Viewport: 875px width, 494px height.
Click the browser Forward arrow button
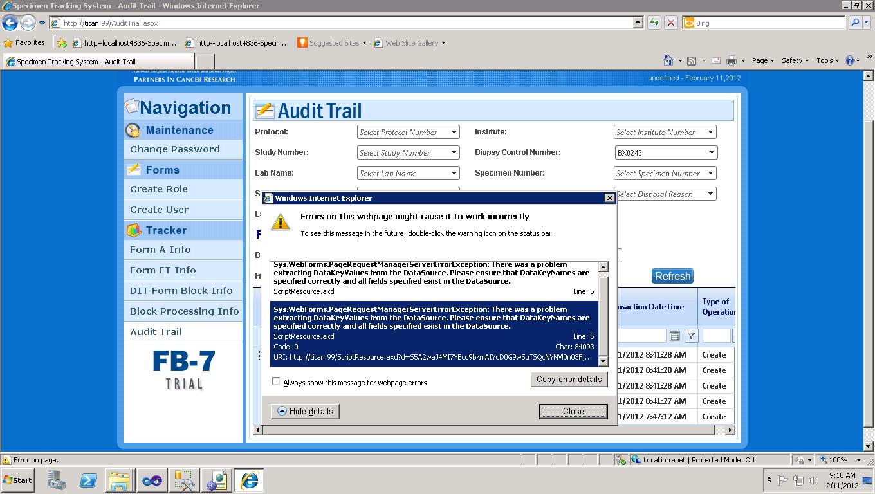coord(28,23)
